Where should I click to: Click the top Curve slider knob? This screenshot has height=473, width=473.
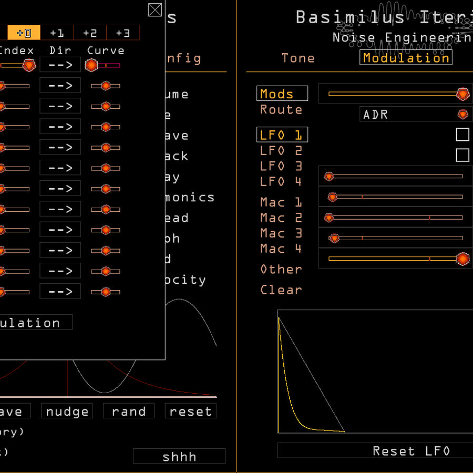point(91,65)
